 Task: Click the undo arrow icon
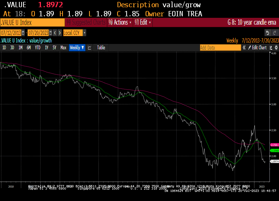[267, 33]
